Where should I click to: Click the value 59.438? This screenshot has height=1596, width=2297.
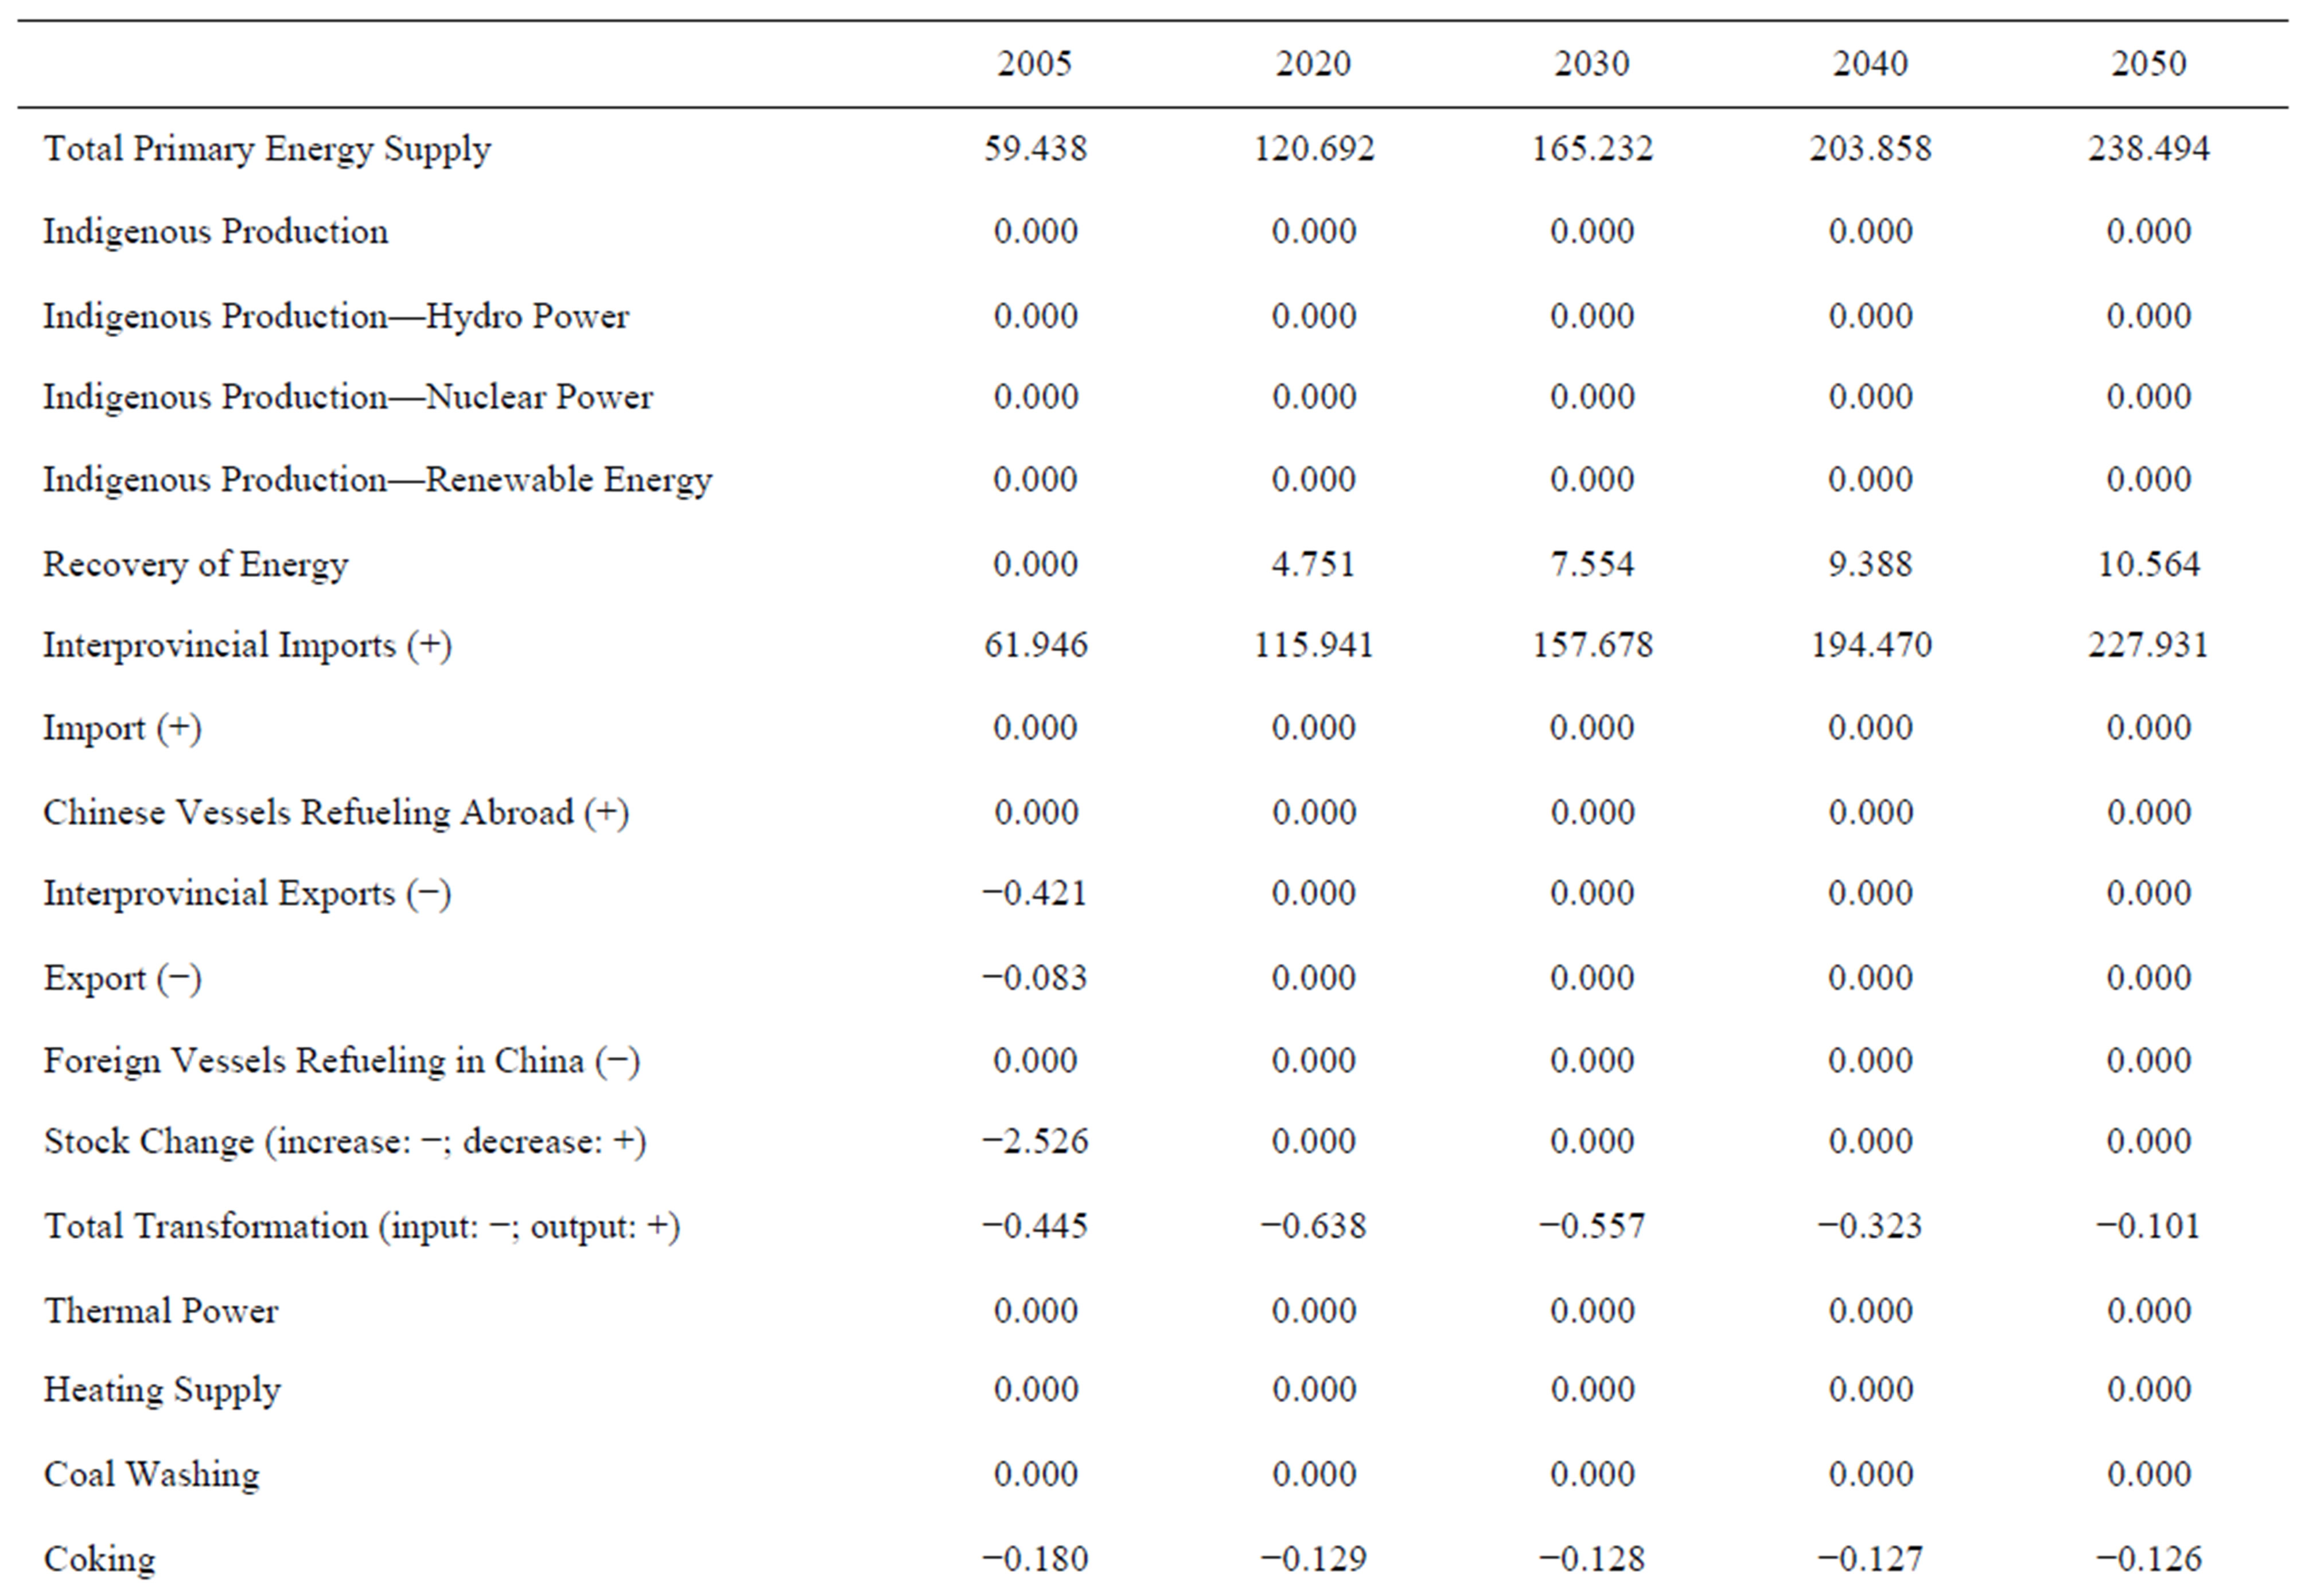coord(1034,149)
